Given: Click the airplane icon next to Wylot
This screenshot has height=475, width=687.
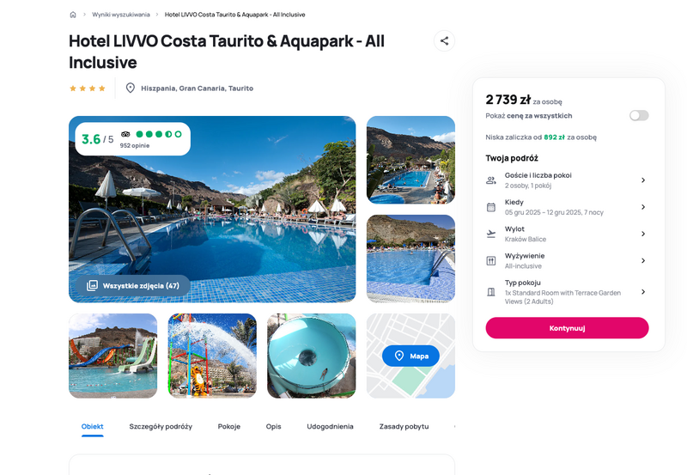Looking at the screenshot, I should tap(491, 234).
